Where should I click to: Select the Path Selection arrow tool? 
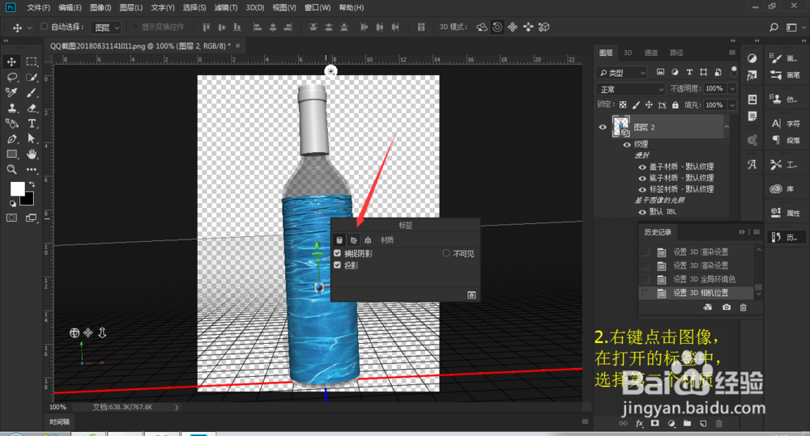tap(32, 139)
